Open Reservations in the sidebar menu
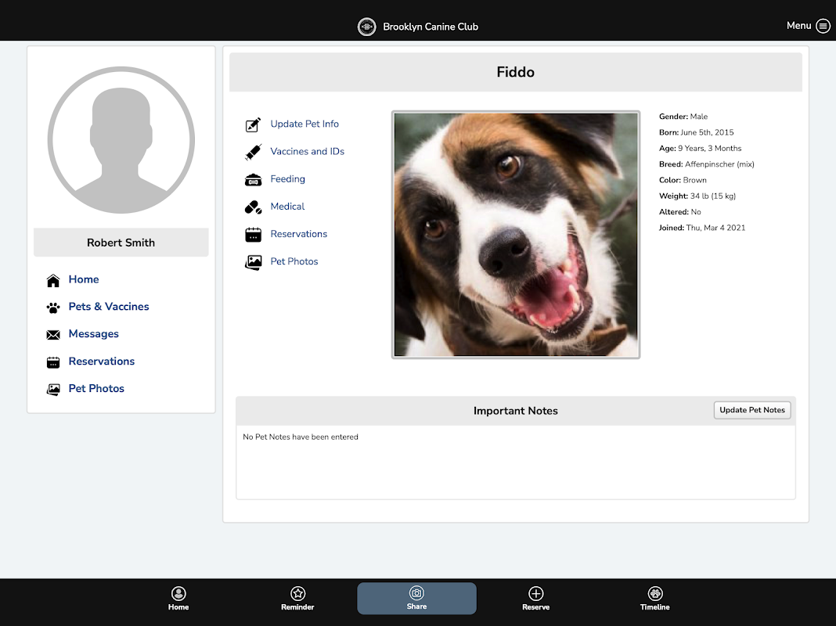This screenshot has height=626, width=836. point(101,362)
